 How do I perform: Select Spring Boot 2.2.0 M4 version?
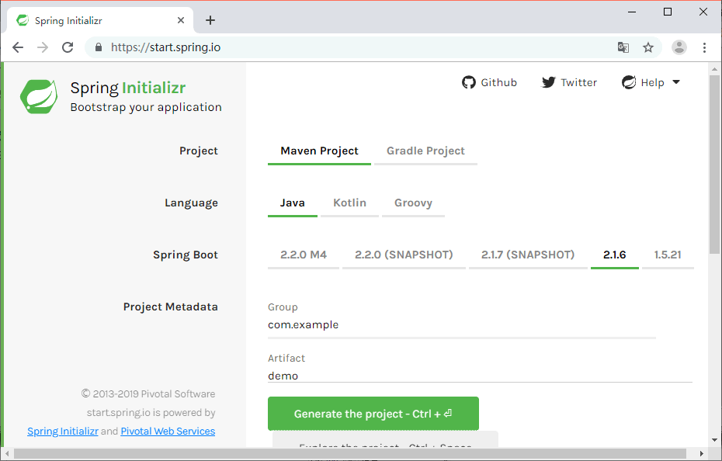[304, 255]
